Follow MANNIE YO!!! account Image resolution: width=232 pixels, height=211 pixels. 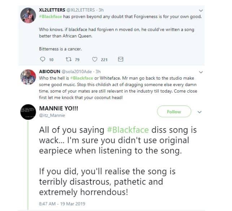pos(174,112)
